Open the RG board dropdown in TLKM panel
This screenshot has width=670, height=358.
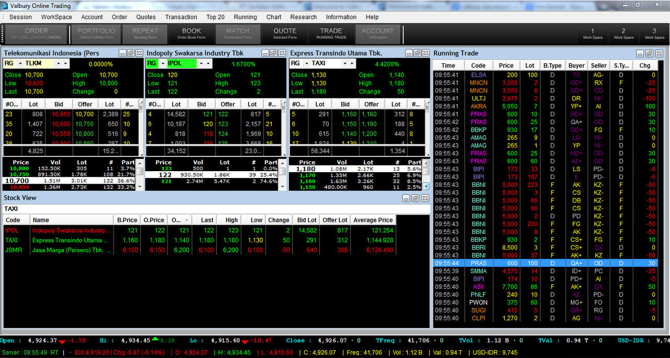tap(20, 63)
